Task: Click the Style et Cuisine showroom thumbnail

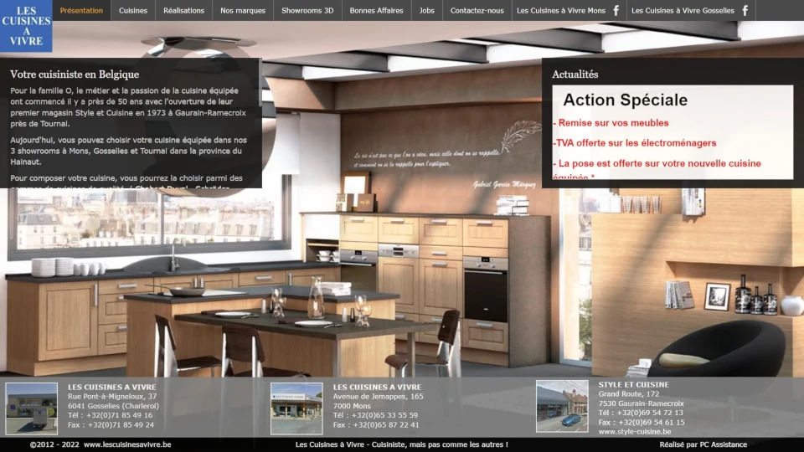Action: (562, 406)
